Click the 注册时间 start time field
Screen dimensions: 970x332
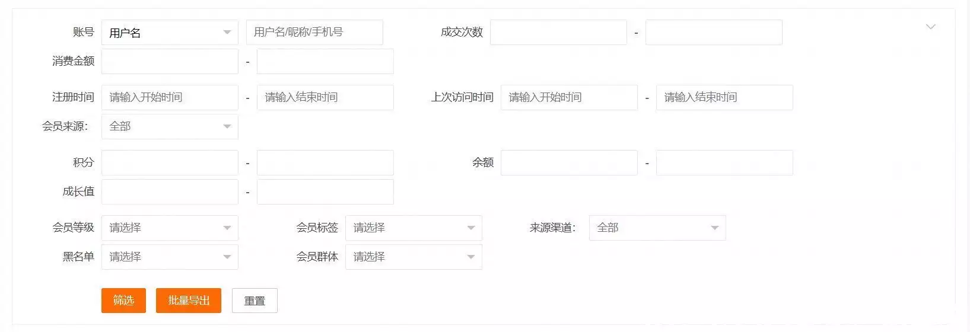coord(170,97)
